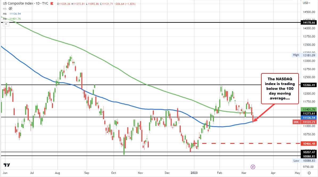Select the greyed-out hidden MA legend label
The height and width of the screenshot is (177, 318).
point(5,9)
